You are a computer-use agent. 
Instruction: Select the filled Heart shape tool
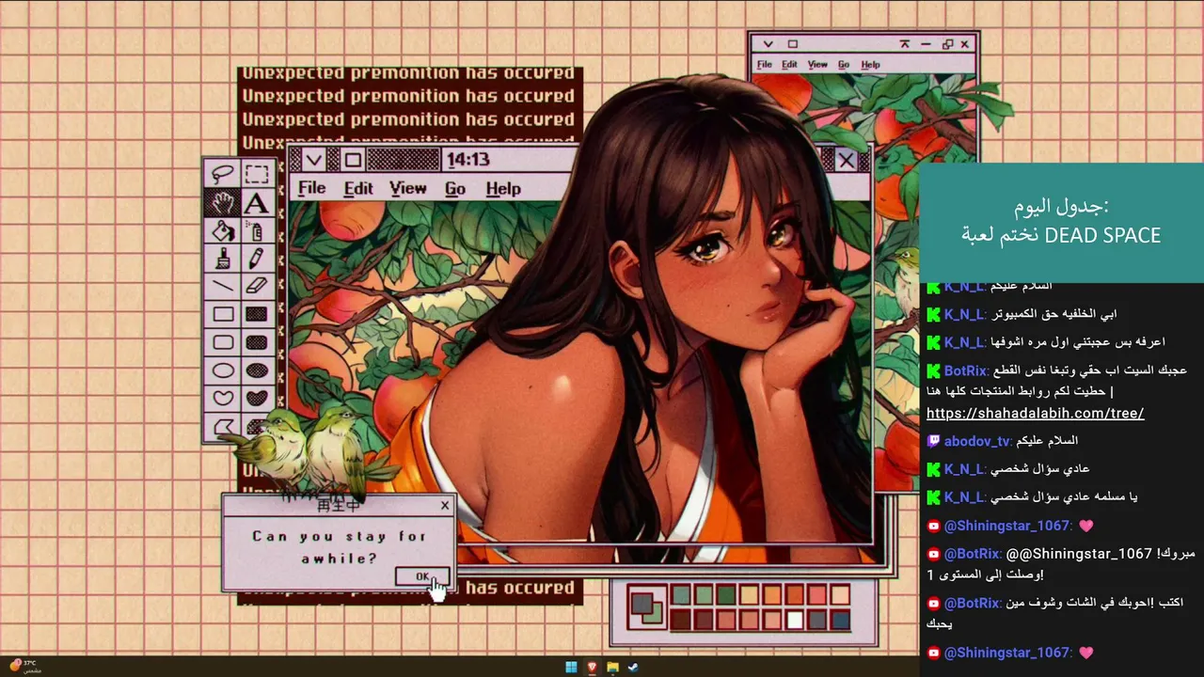coord(256,398)
